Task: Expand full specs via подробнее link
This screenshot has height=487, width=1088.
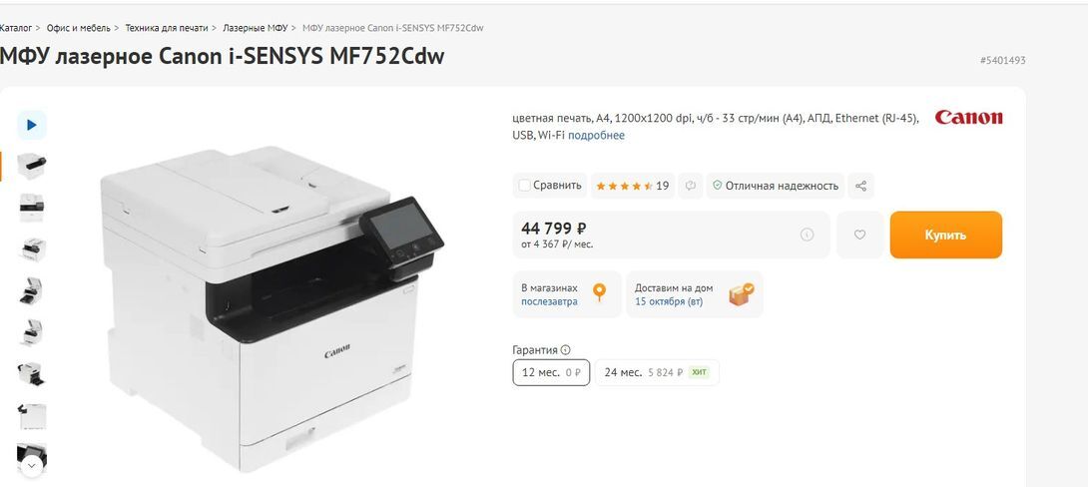Action: 596,136
